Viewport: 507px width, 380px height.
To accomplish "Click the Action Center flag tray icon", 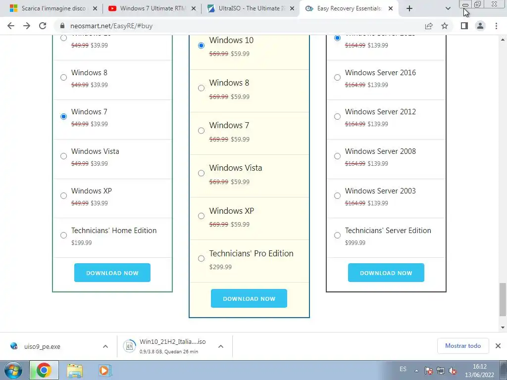I will [429, 371].
